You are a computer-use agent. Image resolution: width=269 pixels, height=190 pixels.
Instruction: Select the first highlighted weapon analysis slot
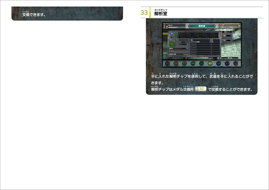[x=174, y=35]
